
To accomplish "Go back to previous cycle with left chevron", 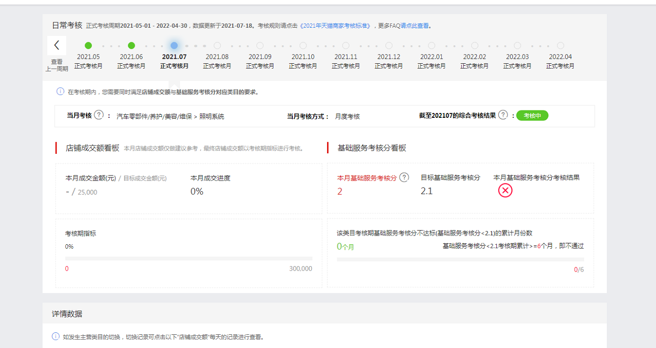I will (56, 45).
